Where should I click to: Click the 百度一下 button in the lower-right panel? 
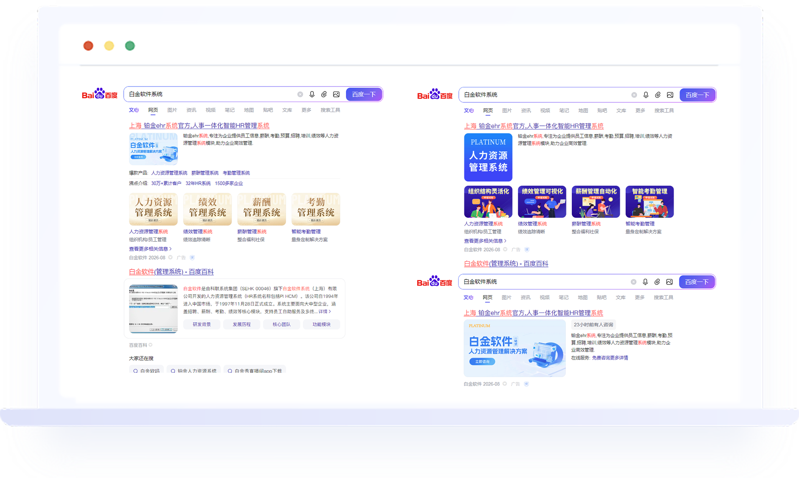pos(697,282)
